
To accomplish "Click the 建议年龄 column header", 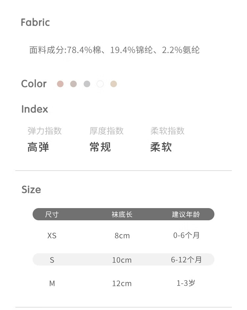I will (186, 214).
